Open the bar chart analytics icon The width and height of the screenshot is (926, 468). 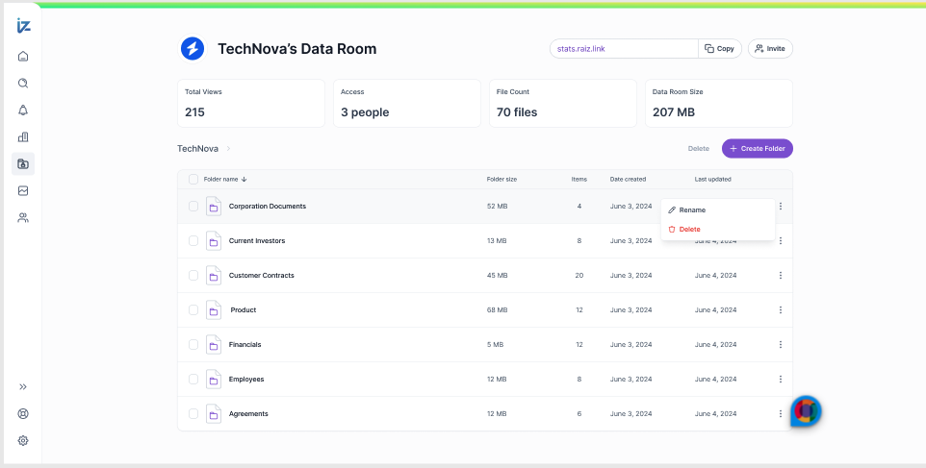click(23, 136)
